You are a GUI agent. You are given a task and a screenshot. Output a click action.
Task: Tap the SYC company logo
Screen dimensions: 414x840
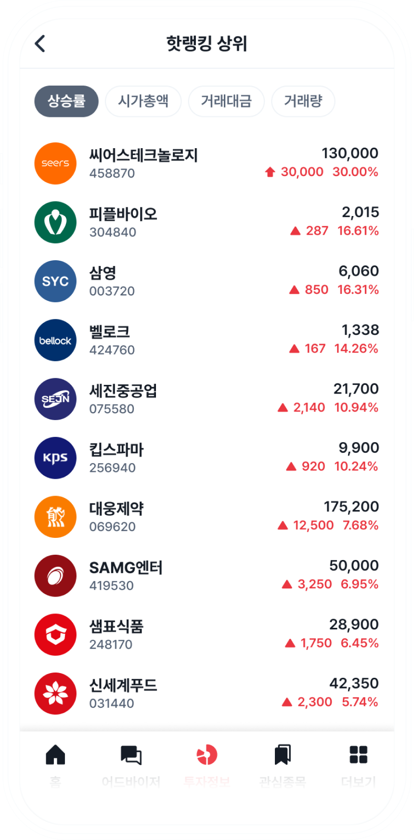click(55, 281)
